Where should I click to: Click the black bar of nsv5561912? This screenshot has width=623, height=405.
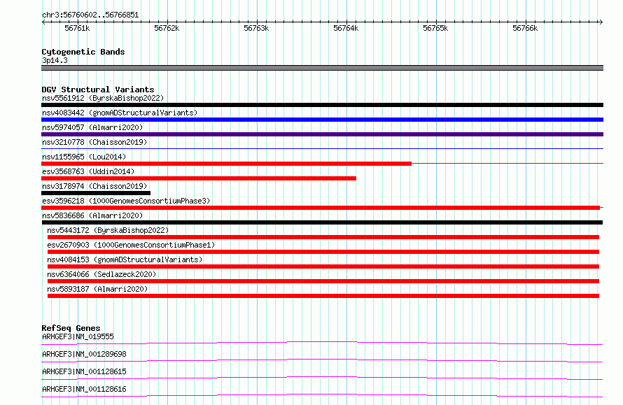322,105
